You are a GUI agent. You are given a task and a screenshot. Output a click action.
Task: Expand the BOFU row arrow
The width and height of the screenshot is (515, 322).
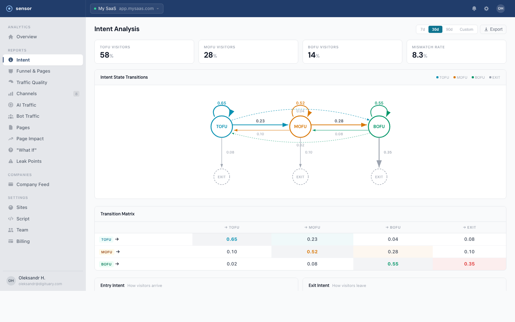(x=117, y=264)
